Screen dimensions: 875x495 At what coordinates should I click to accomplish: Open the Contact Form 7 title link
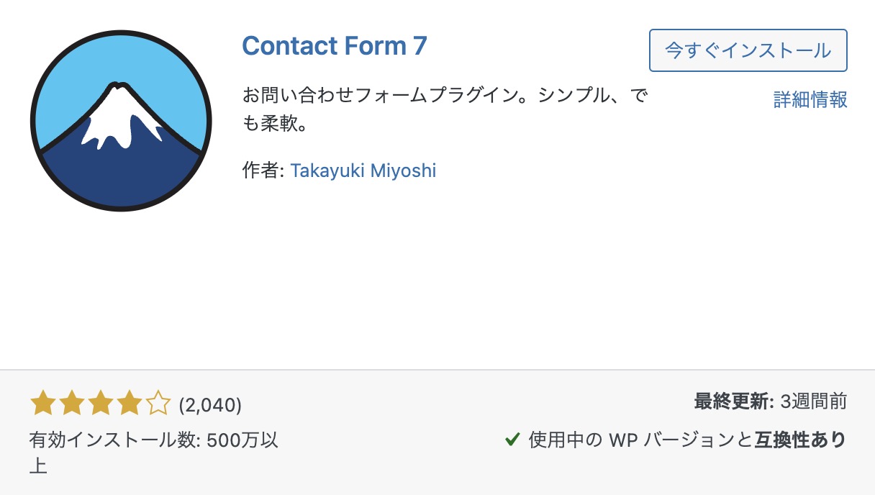(335, 46)
